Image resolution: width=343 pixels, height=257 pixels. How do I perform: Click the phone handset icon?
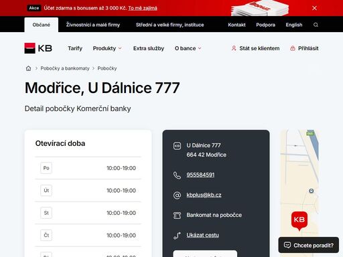pyautogui.click(x=177, y=175)
